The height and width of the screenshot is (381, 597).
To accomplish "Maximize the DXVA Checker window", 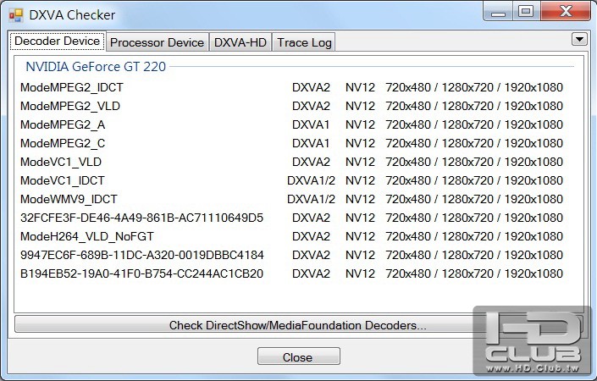I will 526,12.
